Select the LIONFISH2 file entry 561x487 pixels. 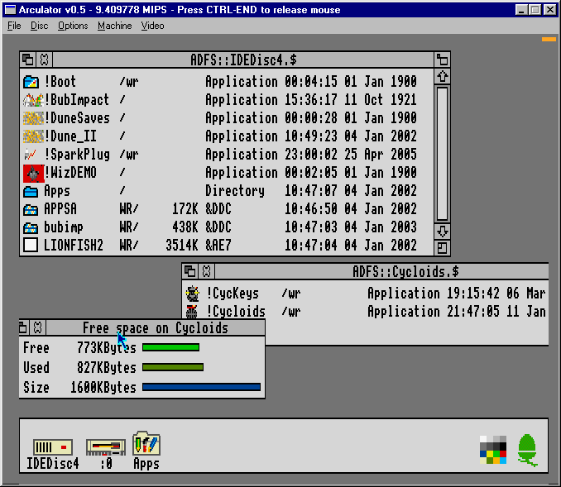click(x=31, y=246)
